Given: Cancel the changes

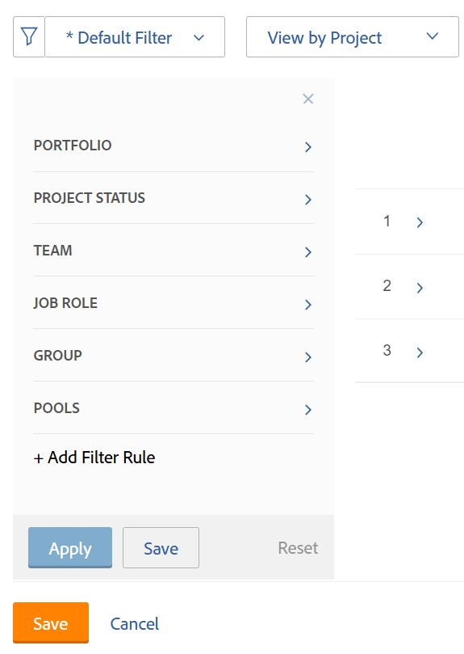Looking at the screenshot, I should click(135, 624).
